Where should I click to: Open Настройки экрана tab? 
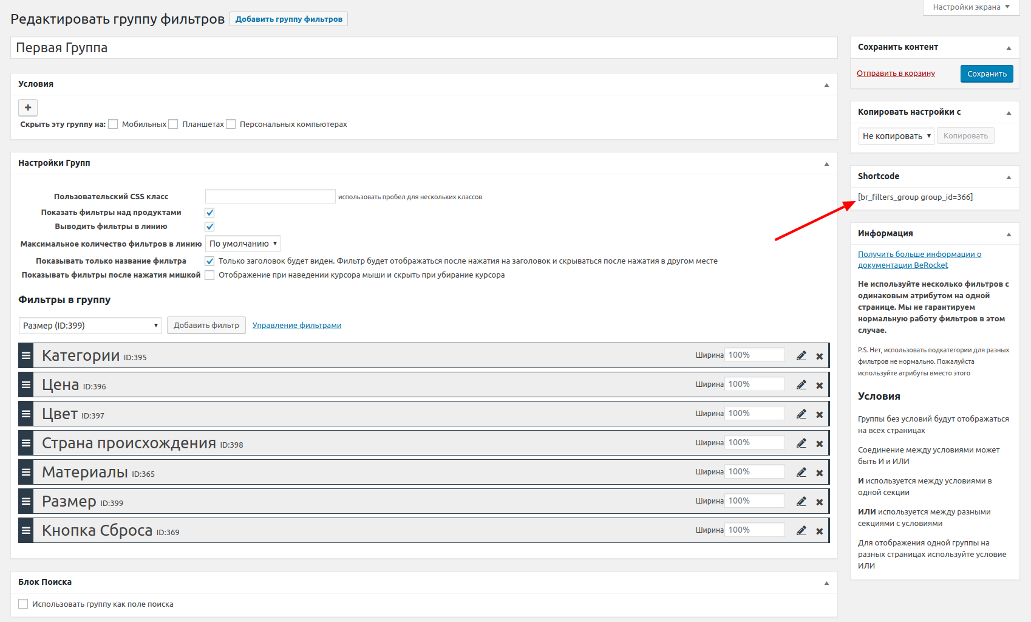(970, 7)
